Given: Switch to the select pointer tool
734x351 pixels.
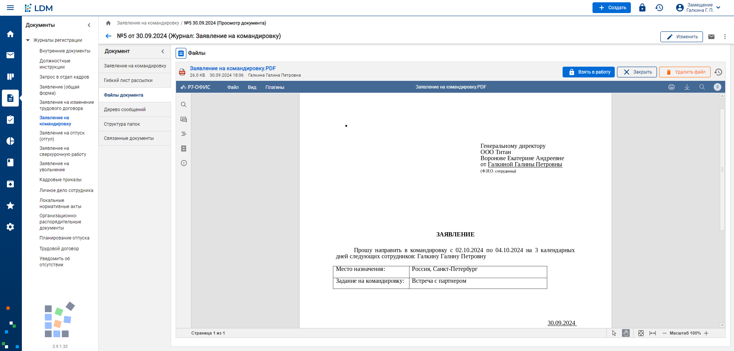Looking at the screenshot, I should pos(614,333).
